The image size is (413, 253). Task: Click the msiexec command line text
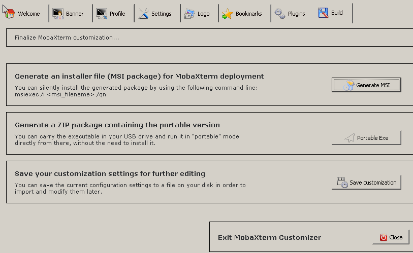tap(60, 94)
